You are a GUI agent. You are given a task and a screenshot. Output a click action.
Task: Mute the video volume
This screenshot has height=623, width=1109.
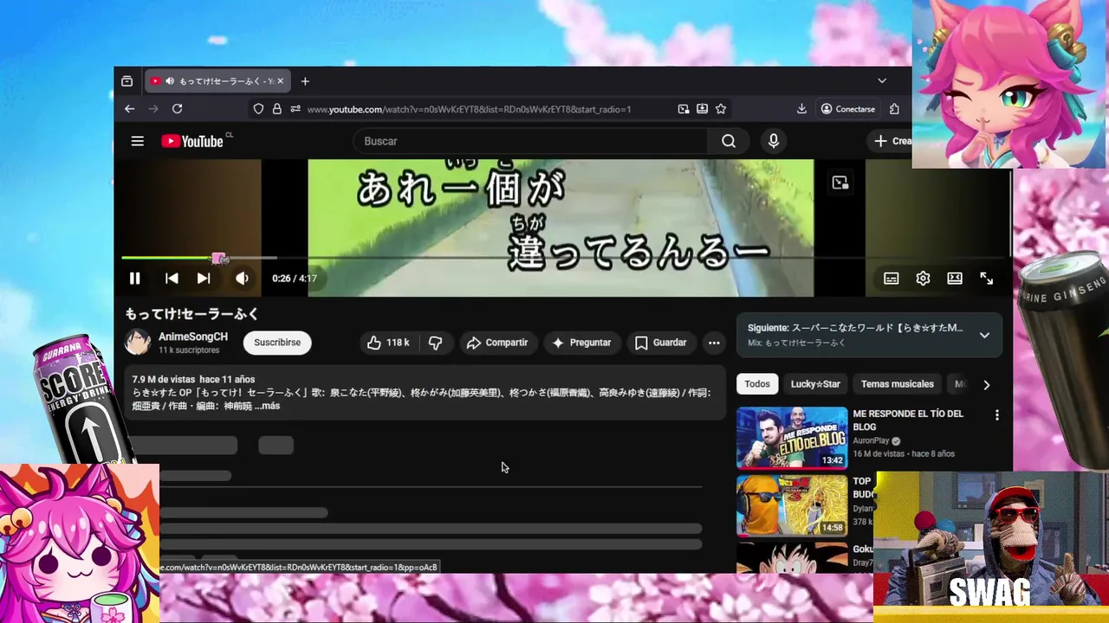click(242, 279)
